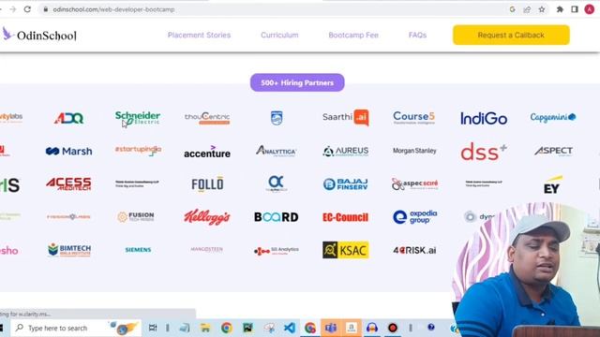Click the accenture logo
This screenshot has height=337, width=600.
click(x=207, y=152)
